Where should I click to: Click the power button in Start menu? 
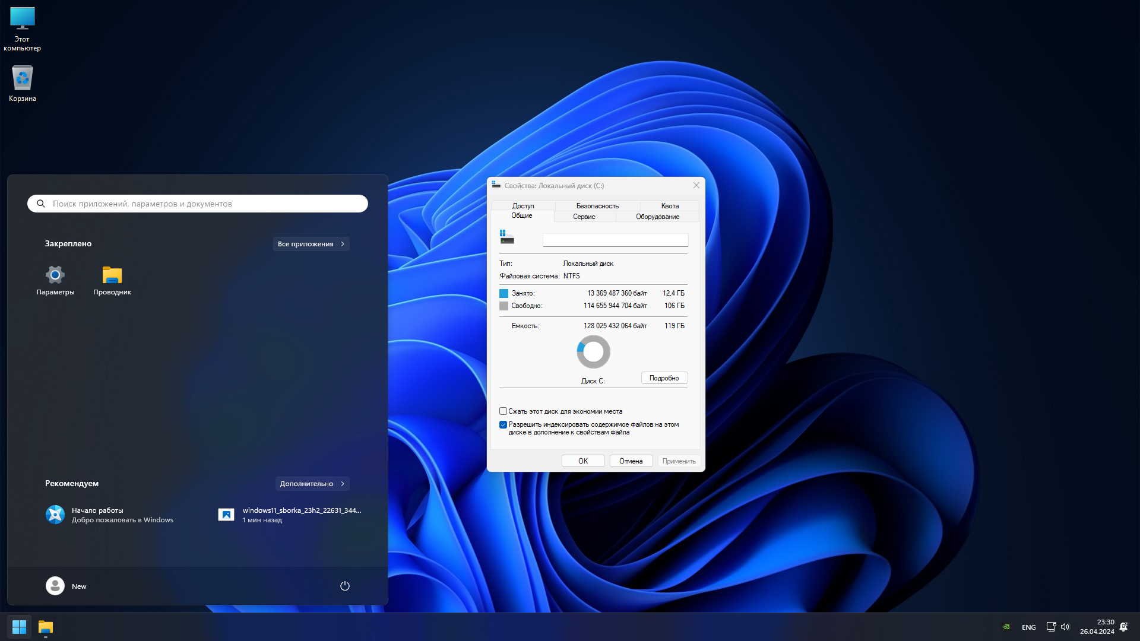344,586
